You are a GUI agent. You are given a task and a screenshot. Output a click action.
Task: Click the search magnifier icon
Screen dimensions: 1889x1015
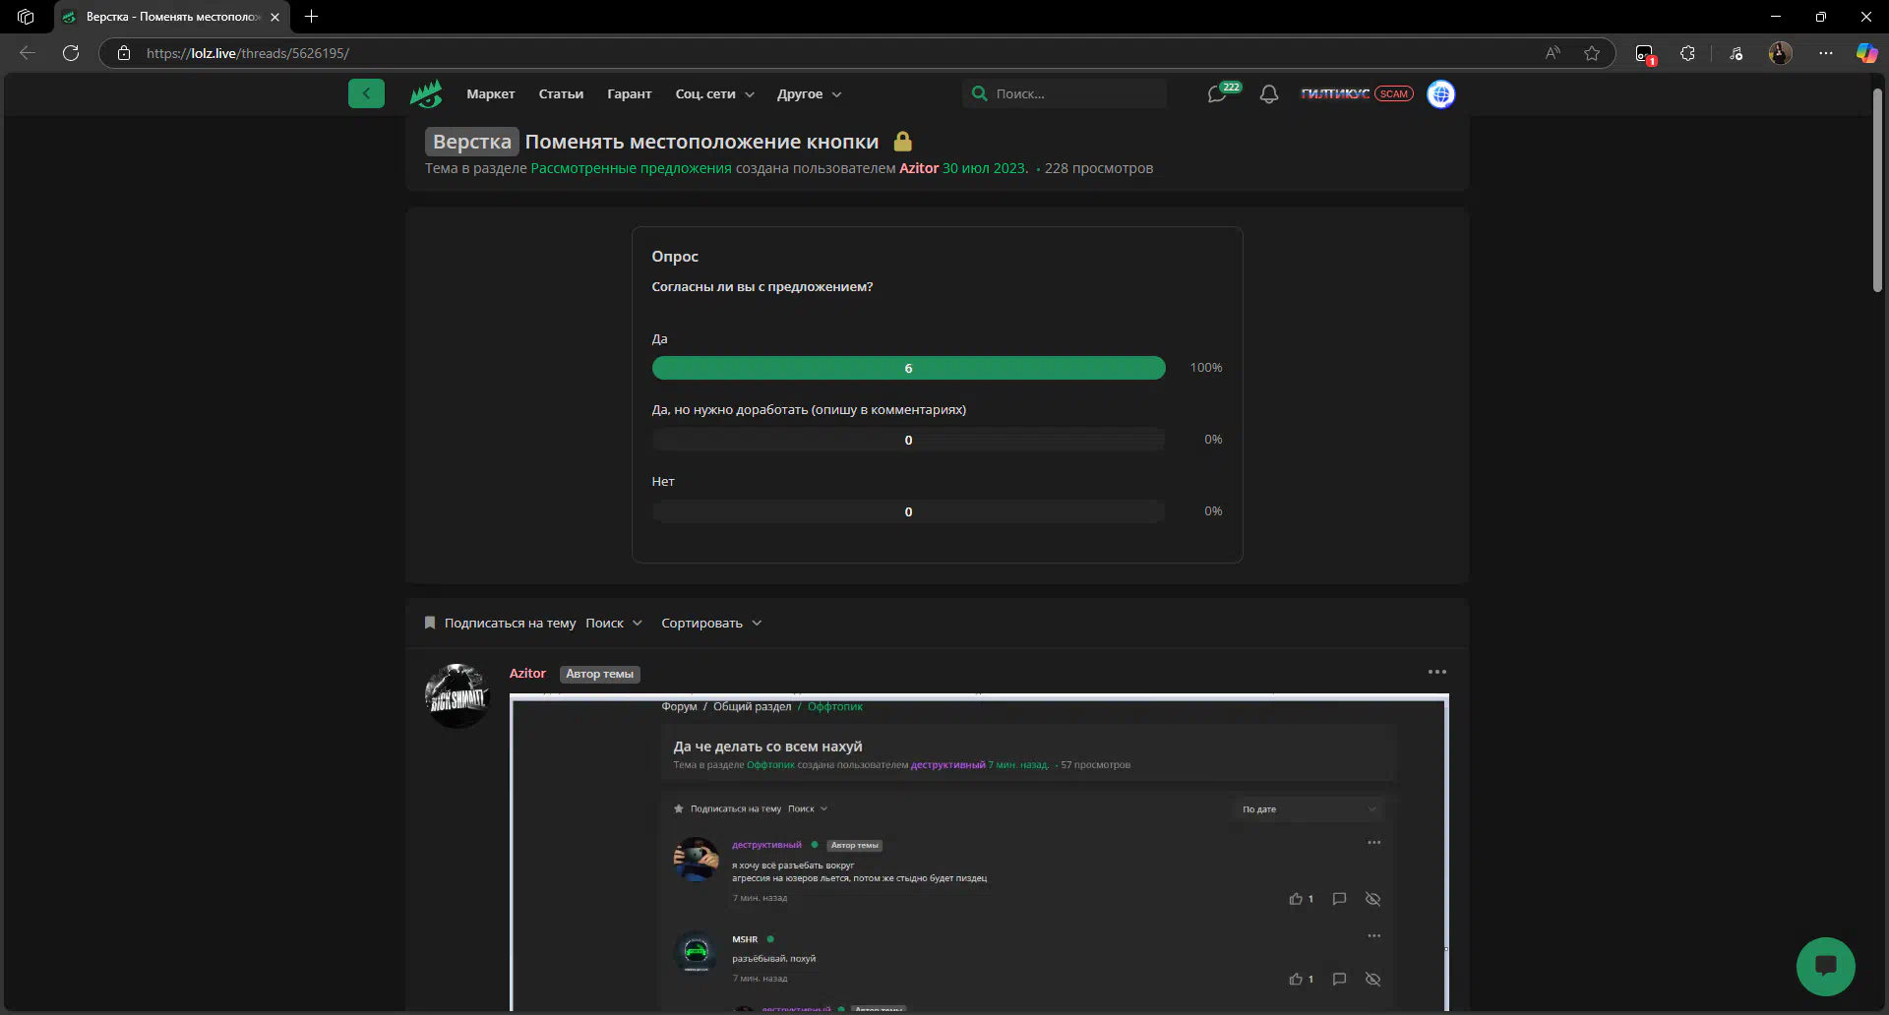coord(979,93)
